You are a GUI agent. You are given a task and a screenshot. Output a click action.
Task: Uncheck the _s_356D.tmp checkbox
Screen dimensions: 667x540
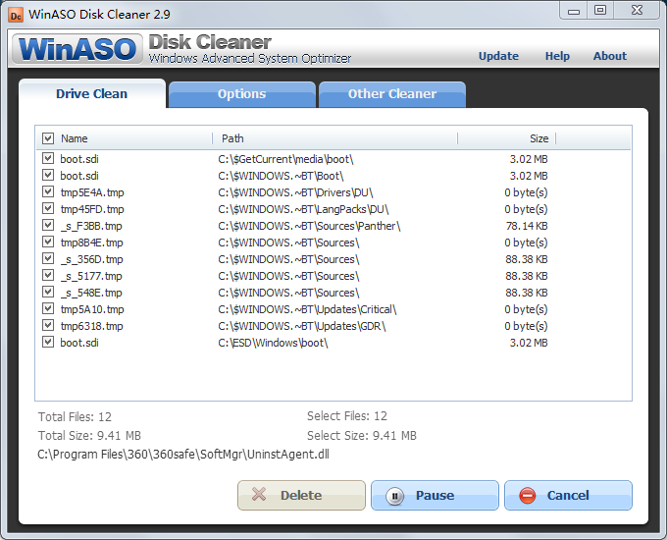click(48, 258)
